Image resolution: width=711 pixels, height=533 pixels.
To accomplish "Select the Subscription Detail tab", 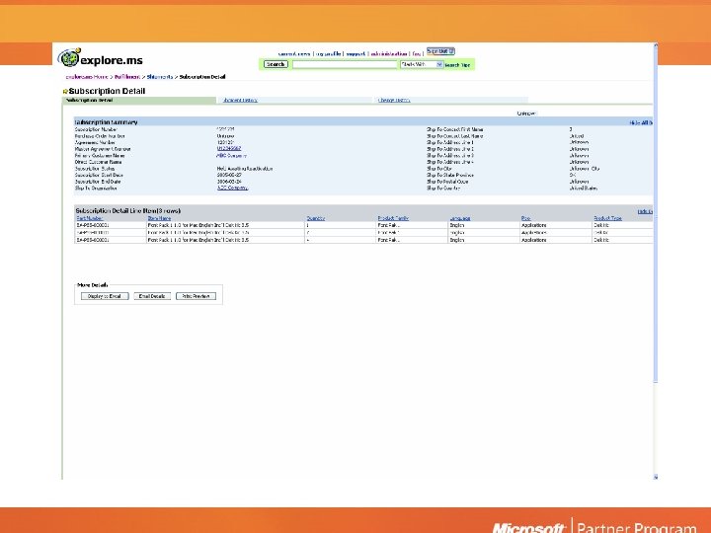I will coord(139,100).
